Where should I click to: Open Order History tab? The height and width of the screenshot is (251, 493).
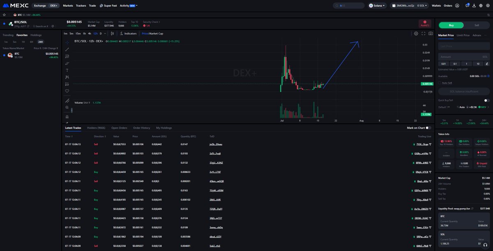[142, 128]
